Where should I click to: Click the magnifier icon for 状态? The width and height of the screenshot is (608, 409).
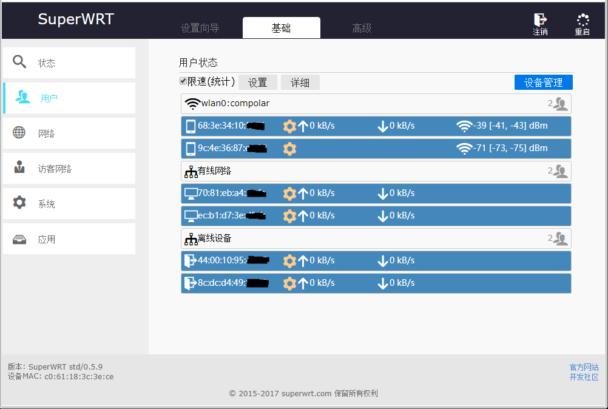pyautogui.click(x=19, y=62)
